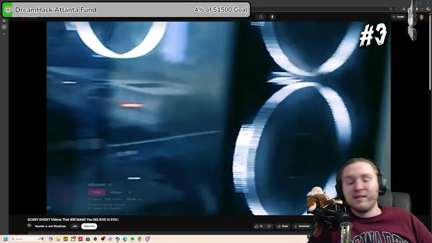Screen dimensions: 432x243
Task: Open Copilot from the taskbar
Action: click(x=51, y=239)
